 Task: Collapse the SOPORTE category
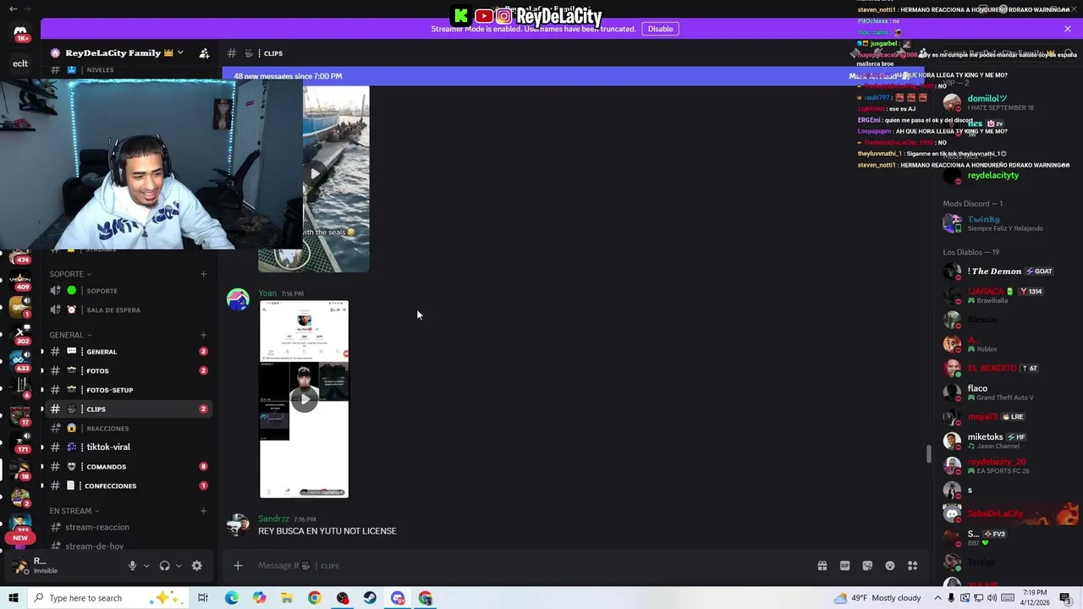pos(70,274)
